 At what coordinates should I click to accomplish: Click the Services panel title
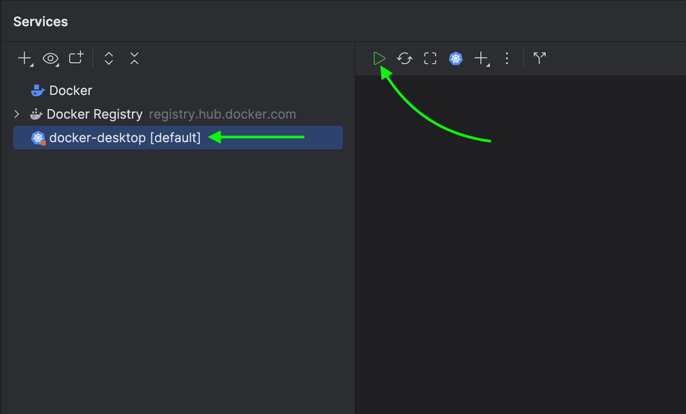(x=41, y=21)
